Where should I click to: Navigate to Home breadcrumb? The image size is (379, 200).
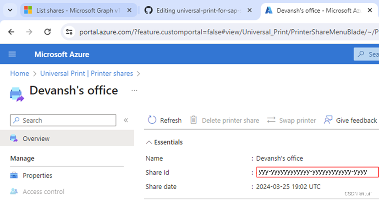20,73
